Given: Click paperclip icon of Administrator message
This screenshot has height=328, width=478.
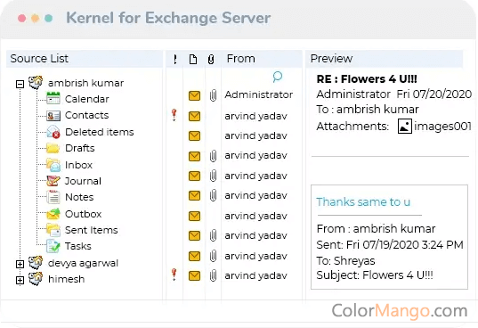Looking at the screenshot, I should click(213, 95).
